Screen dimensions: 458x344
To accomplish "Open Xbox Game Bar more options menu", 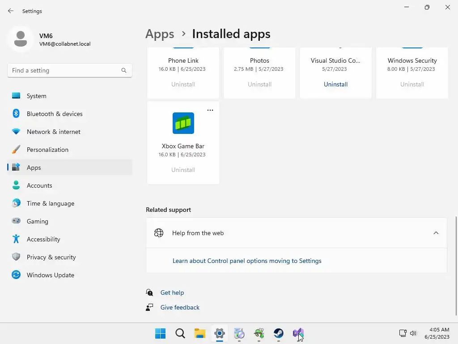I will tap(210, 110).
